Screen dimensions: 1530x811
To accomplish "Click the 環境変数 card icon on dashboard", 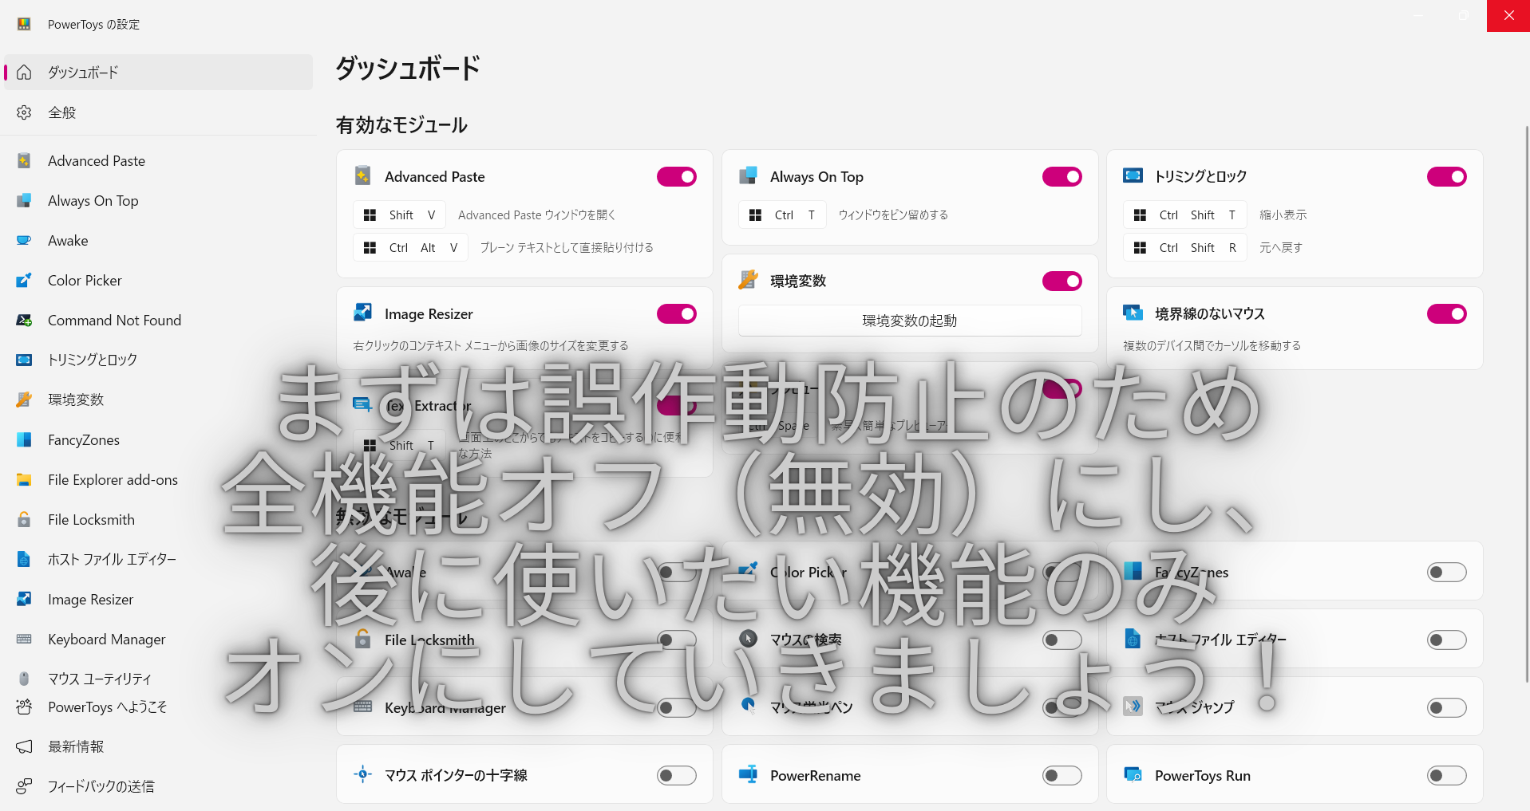I will [748, 280].
